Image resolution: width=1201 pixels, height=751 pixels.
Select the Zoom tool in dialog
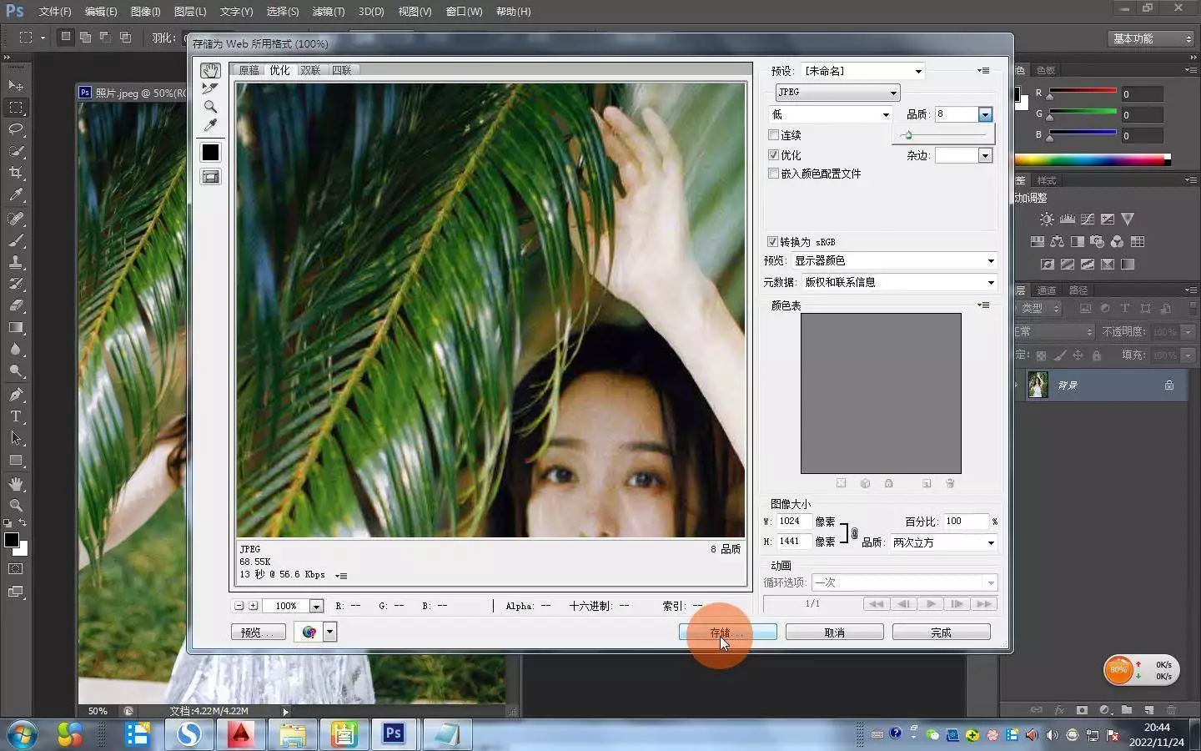(x=210, y=107)
